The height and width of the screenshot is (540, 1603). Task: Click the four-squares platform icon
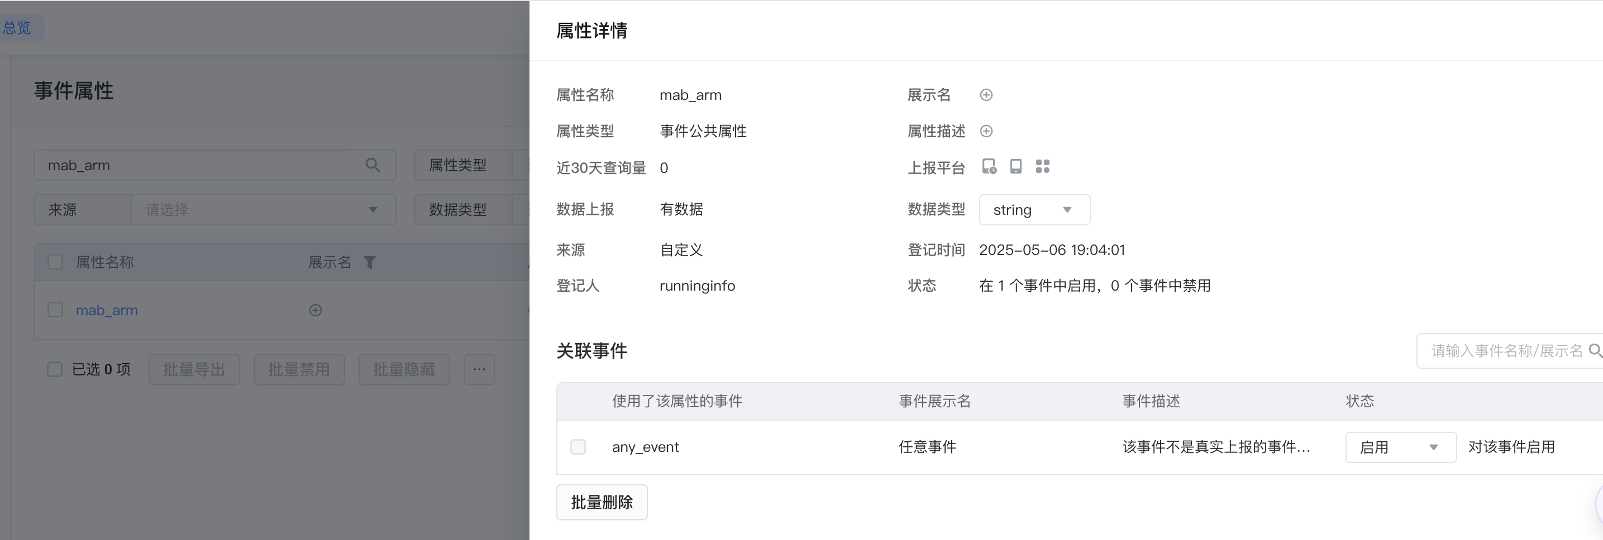click(x=1042, y=167)
